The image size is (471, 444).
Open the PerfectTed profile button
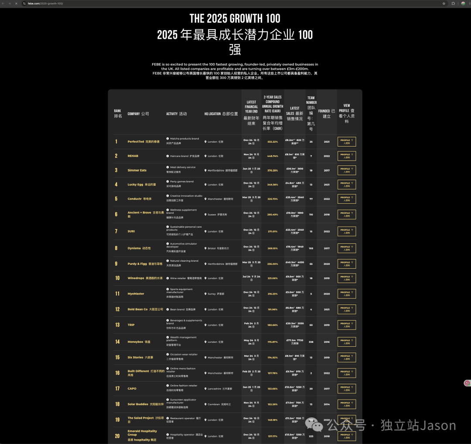coord(347,142)
